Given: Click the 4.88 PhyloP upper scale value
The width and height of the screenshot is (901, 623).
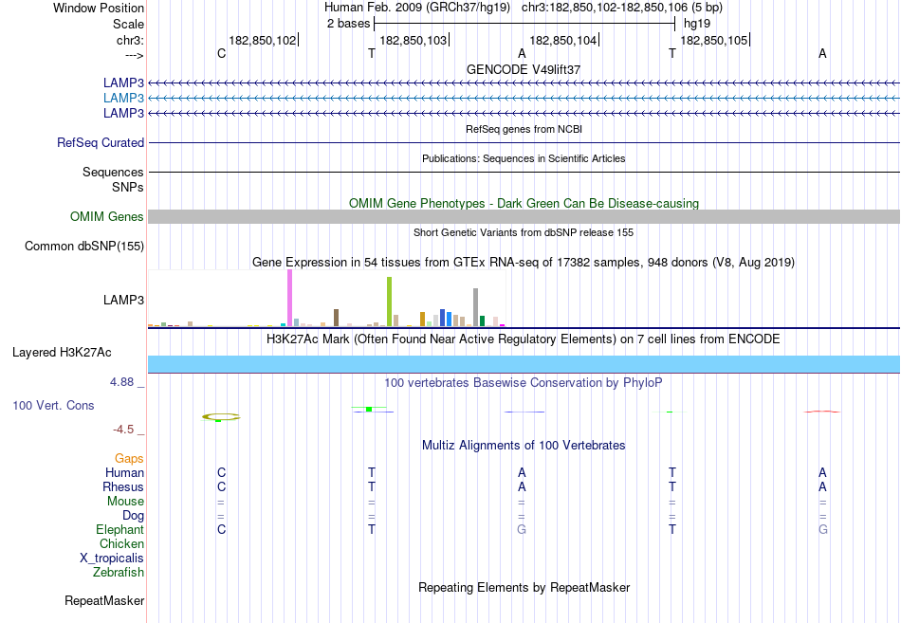Looking at the screenshot, I should [x=121, y=382].
